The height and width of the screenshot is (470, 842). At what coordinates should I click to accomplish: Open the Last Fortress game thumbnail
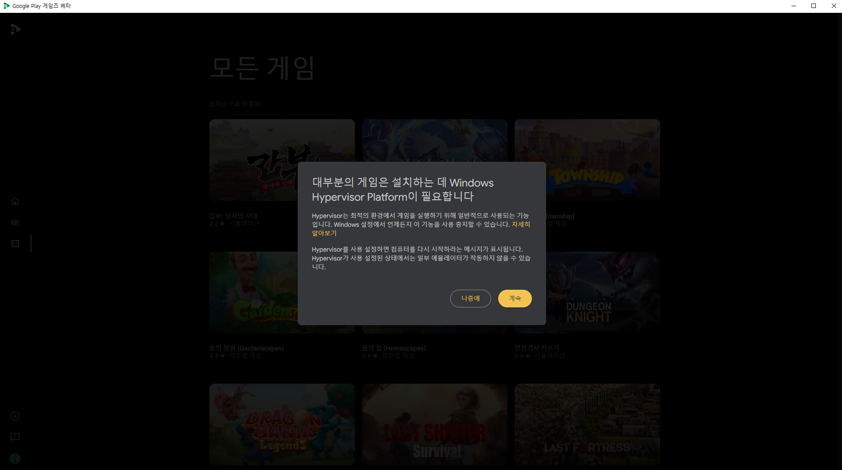[587, 424]
